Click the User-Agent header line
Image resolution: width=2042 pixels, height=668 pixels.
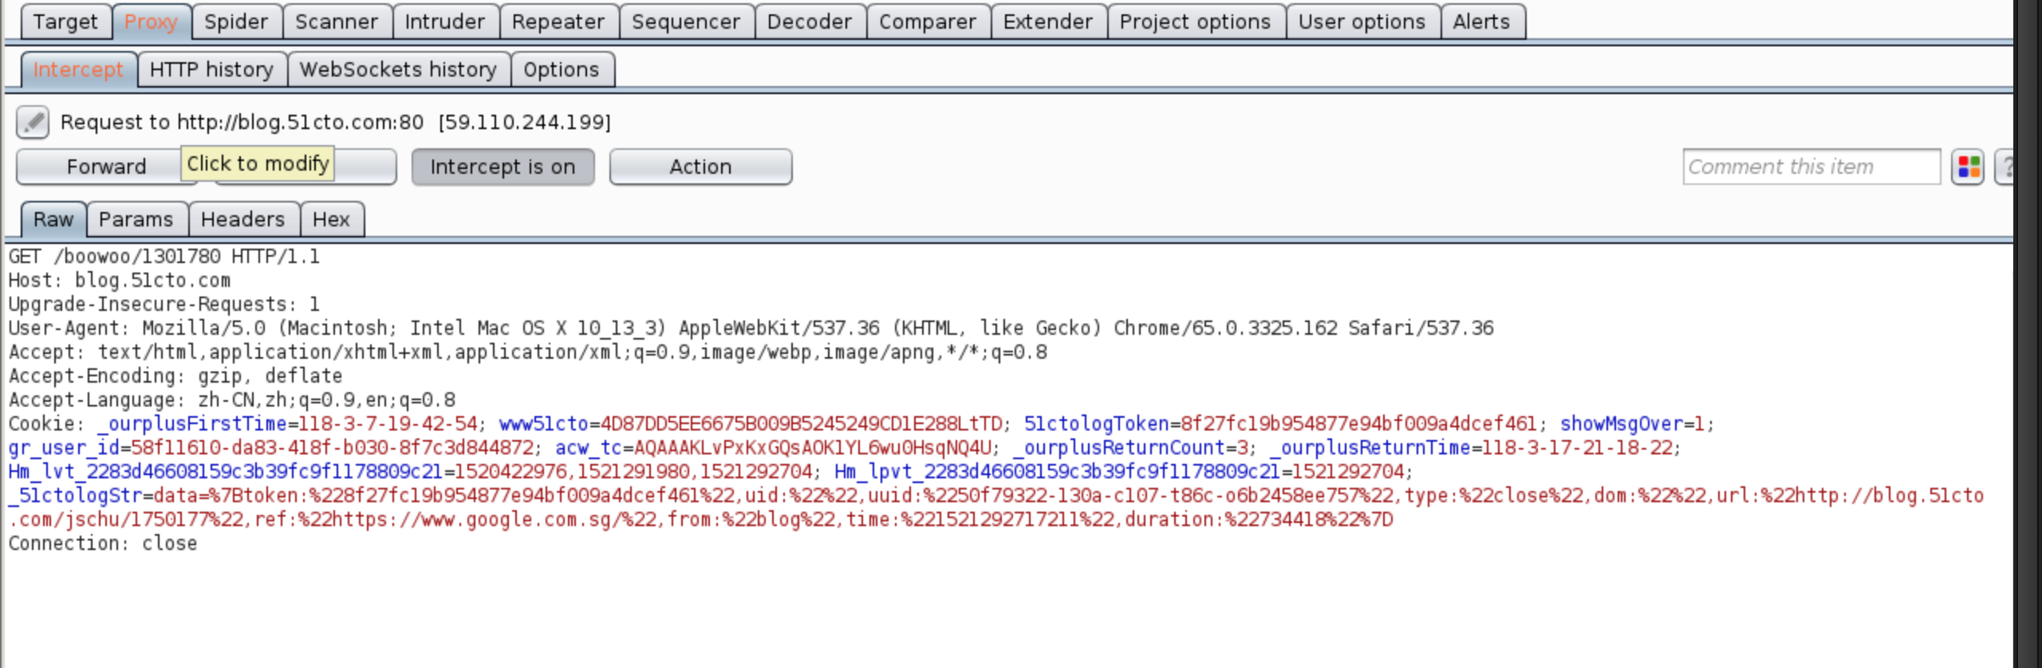point(751,328)
